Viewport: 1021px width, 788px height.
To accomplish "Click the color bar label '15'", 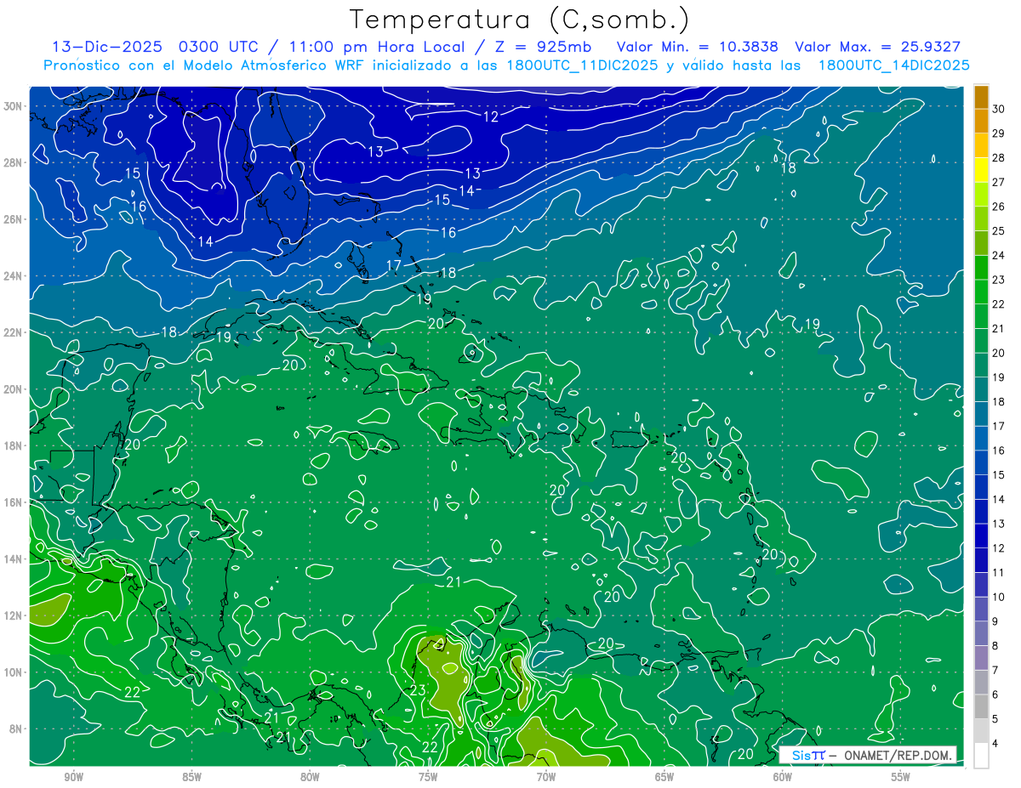I will 998,474.
